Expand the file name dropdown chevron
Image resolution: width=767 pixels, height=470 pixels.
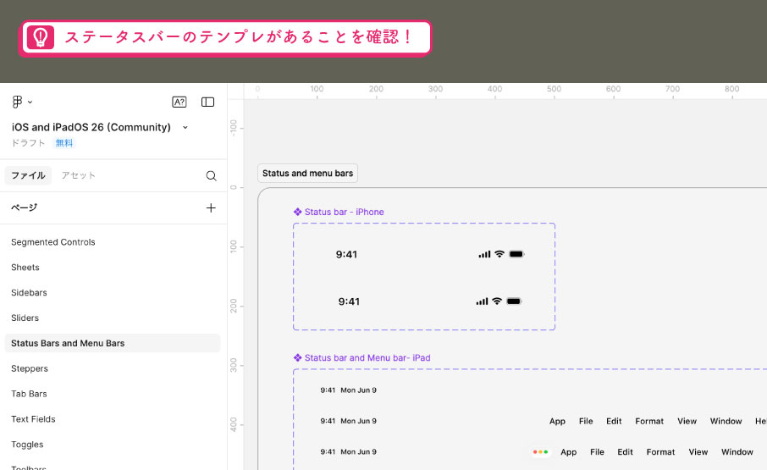185,128
